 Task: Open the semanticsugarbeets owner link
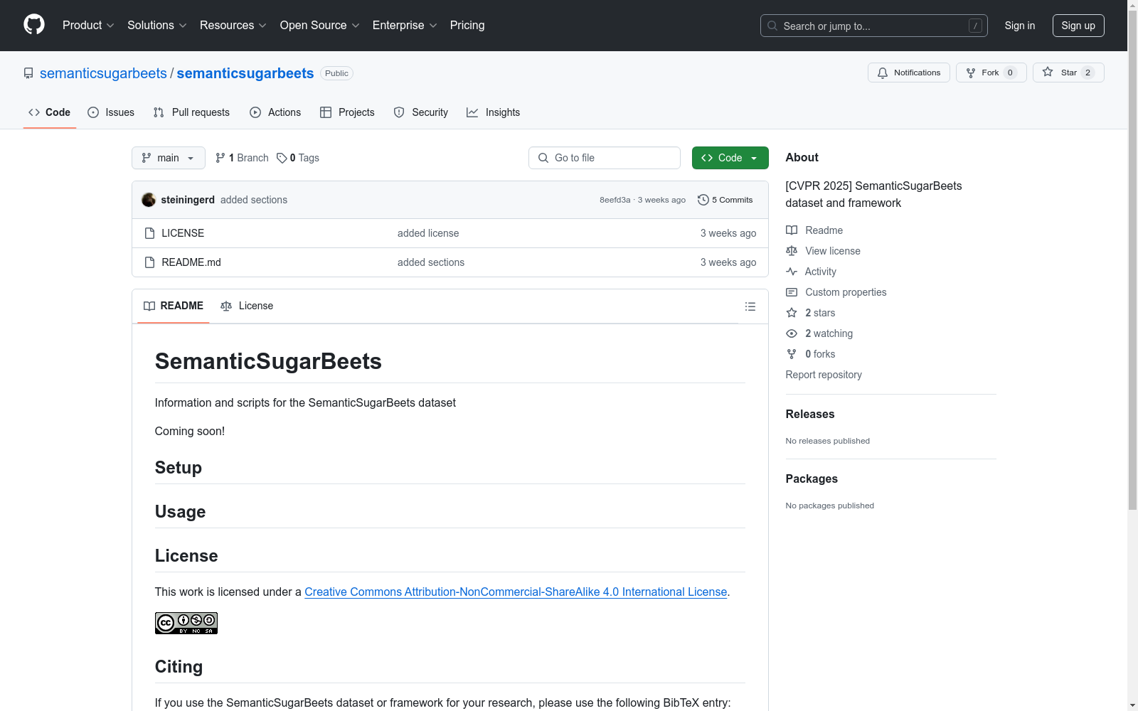click(103, 73)
